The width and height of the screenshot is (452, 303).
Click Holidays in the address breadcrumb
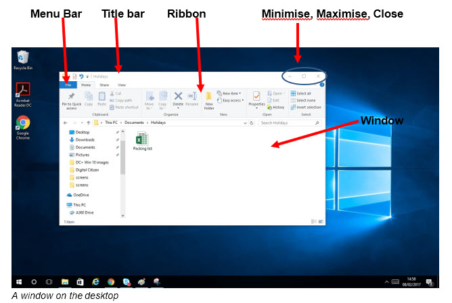click(158, 122)
